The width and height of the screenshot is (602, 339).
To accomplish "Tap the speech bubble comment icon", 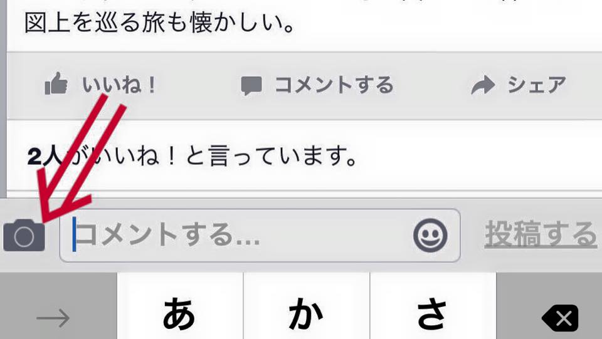I will (x=251, y=85).
